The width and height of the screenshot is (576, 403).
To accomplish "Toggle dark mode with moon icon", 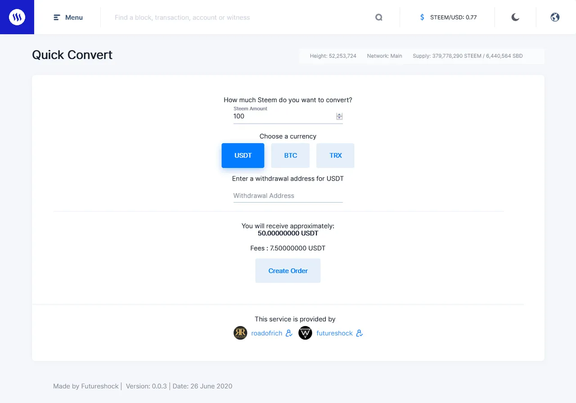I will 515,18.
